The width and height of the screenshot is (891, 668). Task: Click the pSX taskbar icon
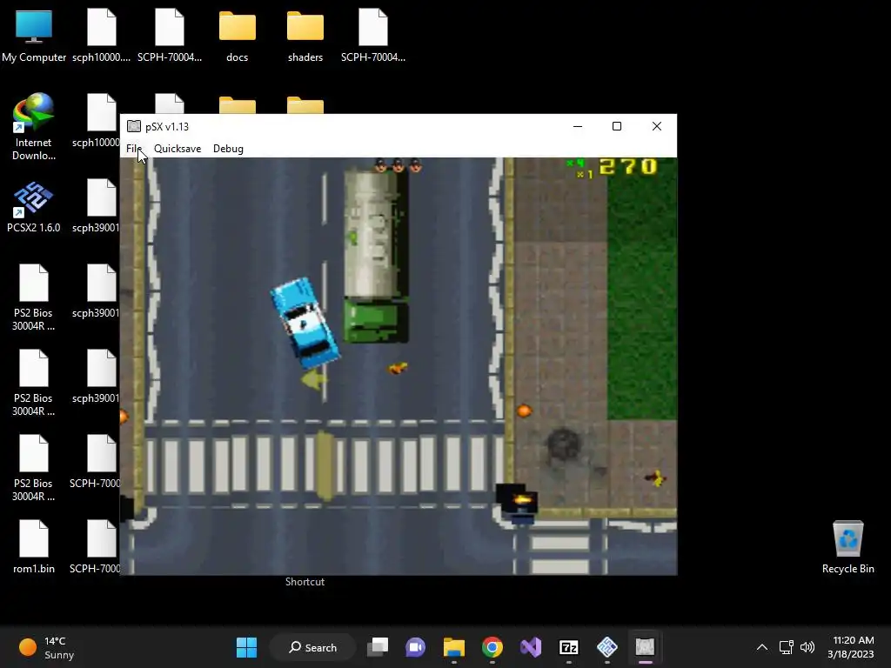click(645, 647)
